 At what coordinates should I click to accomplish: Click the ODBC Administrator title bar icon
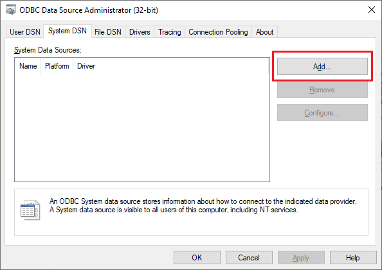pos(10,10)
